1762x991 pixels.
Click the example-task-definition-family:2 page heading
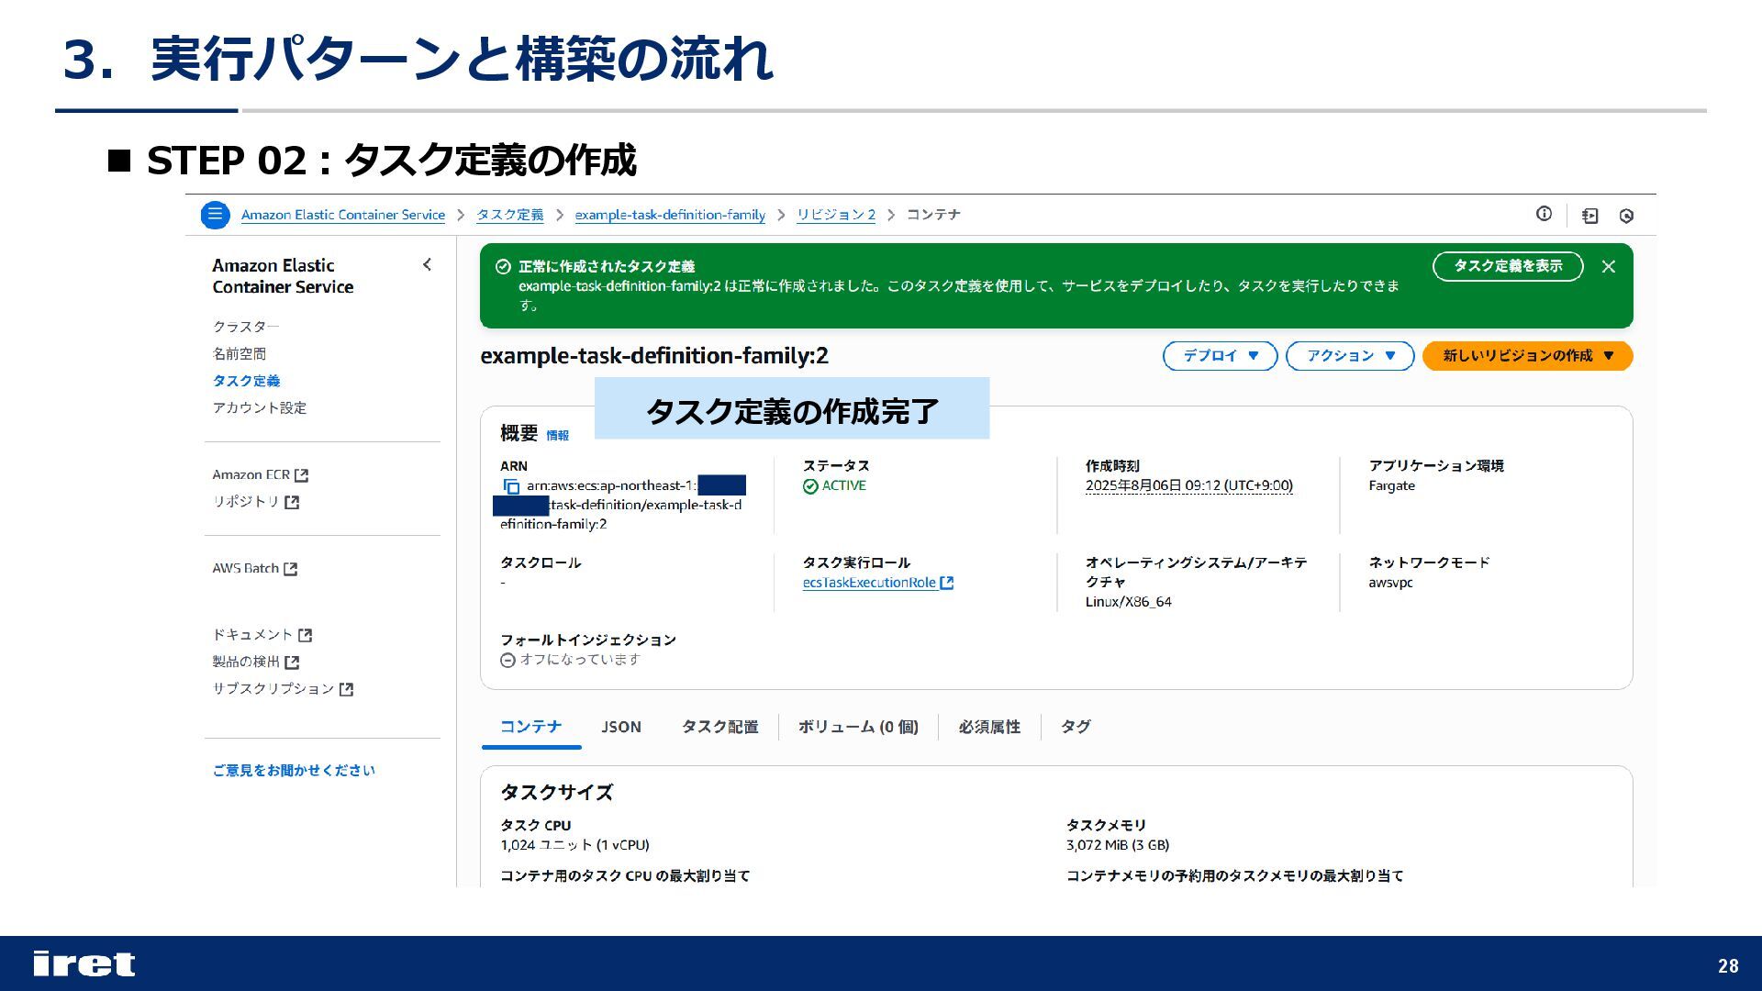(x=654, y=356)
